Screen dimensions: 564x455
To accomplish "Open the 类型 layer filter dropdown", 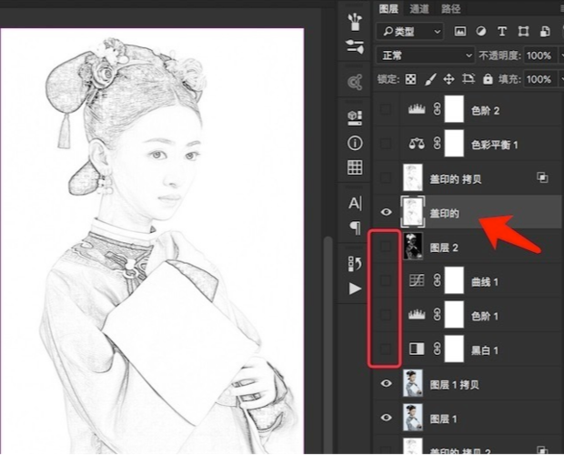I will click(x=410, y=31).
